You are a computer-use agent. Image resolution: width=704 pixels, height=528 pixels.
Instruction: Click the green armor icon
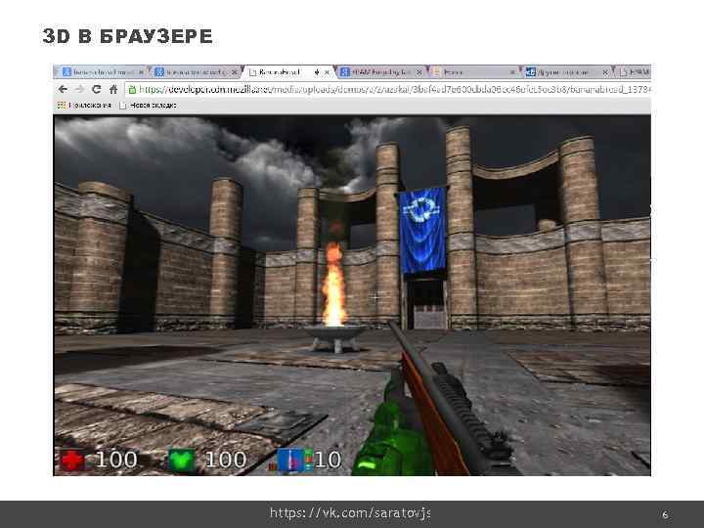pyautogui.click(x=182, y=461)
